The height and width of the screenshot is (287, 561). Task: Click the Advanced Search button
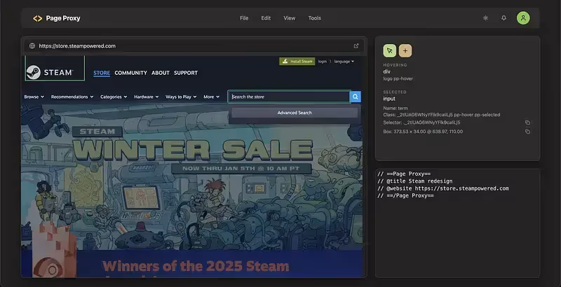coord(295,113)
